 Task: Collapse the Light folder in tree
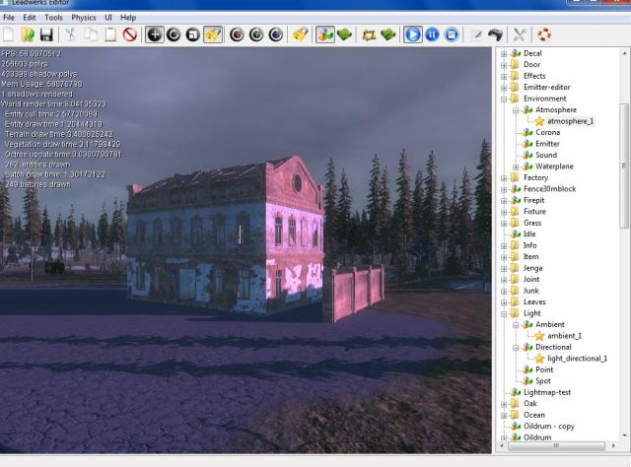click(504, 313)
